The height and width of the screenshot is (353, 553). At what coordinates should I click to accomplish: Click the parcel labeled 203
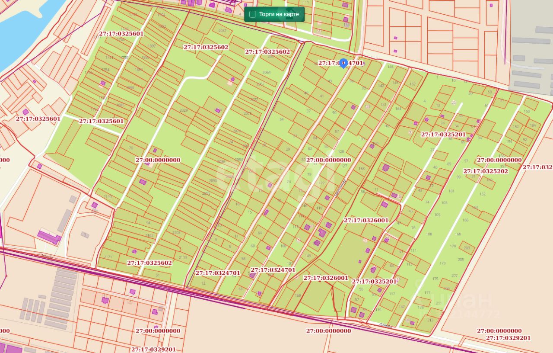point(467,248)
